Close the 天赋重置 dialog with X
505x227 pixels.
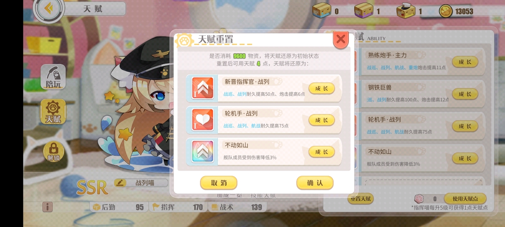pos(341,39)
